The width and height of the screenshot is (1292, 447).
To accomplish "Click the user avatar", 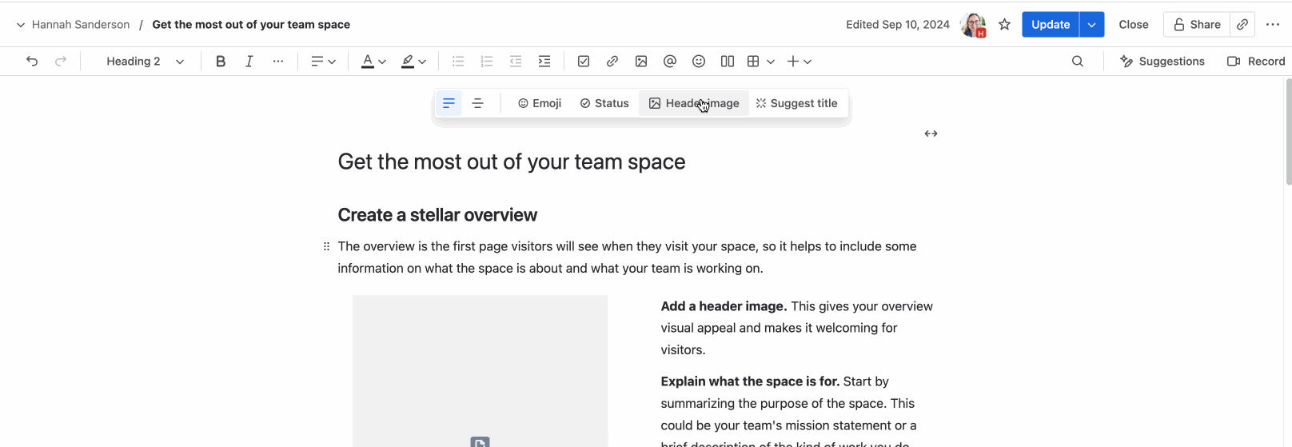I will click(x=973, y=25).
